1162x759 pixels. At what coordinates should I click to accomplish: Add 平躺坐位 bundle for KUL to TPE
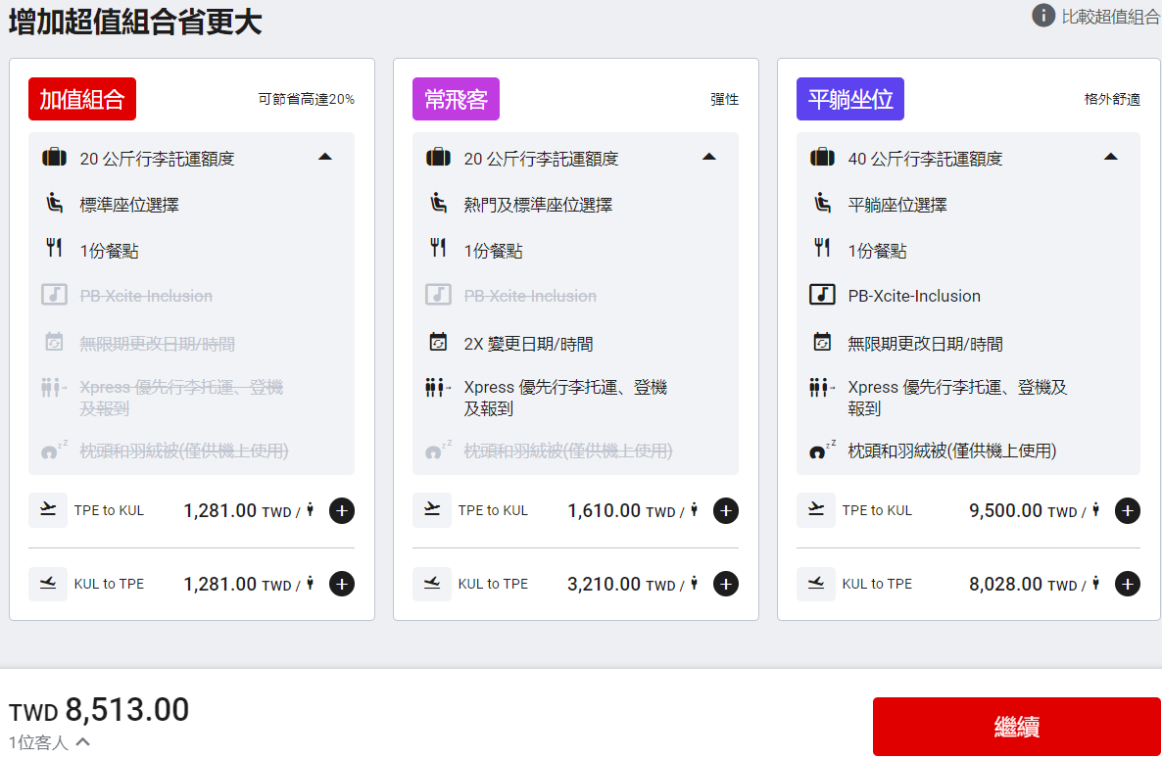[x=1127, y=585]
